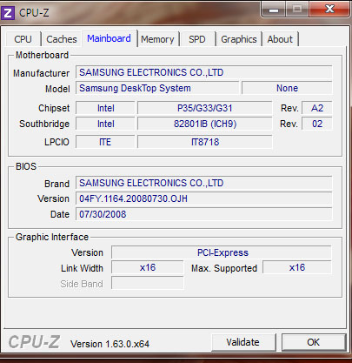Switch to the CPU tab
Screen dimensions: 352x363
click(x=23, y=39)
